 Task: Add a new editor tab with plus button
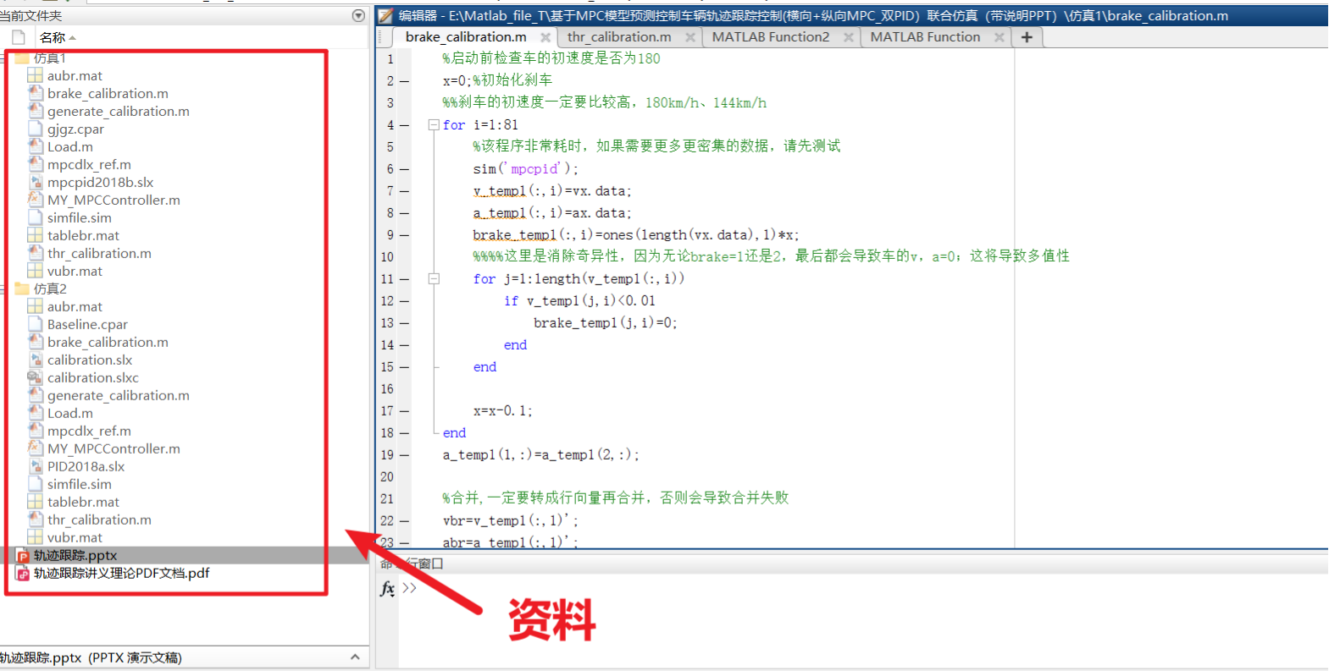point(1027,37)
